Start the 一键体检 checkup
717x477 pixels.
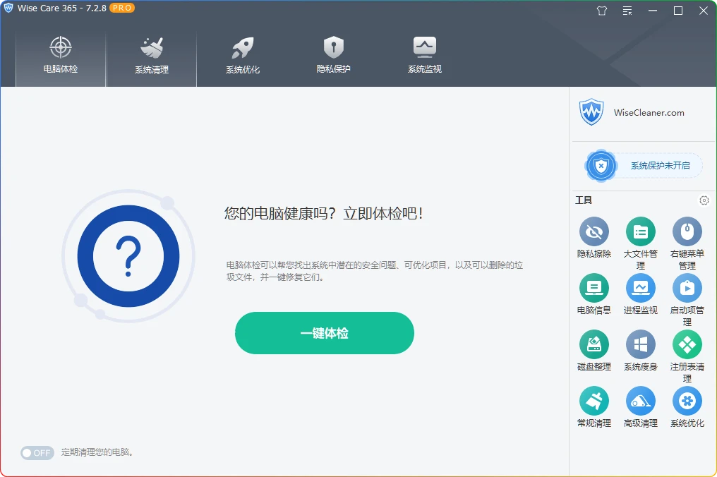(324, 333)
